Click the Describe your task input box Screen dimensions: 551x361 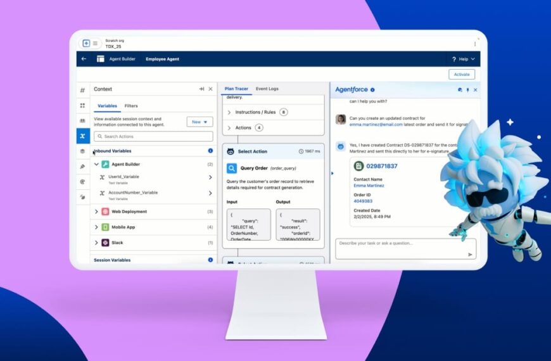tap(405, 249)
